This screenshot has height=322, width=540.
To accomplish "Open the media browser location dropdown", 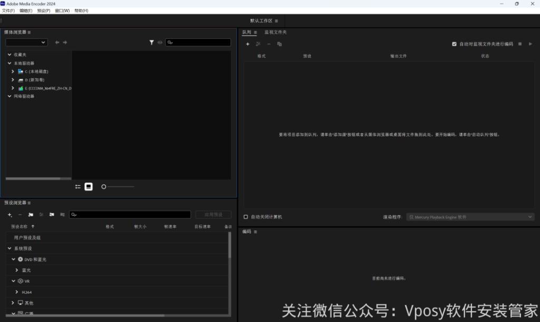I will pos(26,42).
